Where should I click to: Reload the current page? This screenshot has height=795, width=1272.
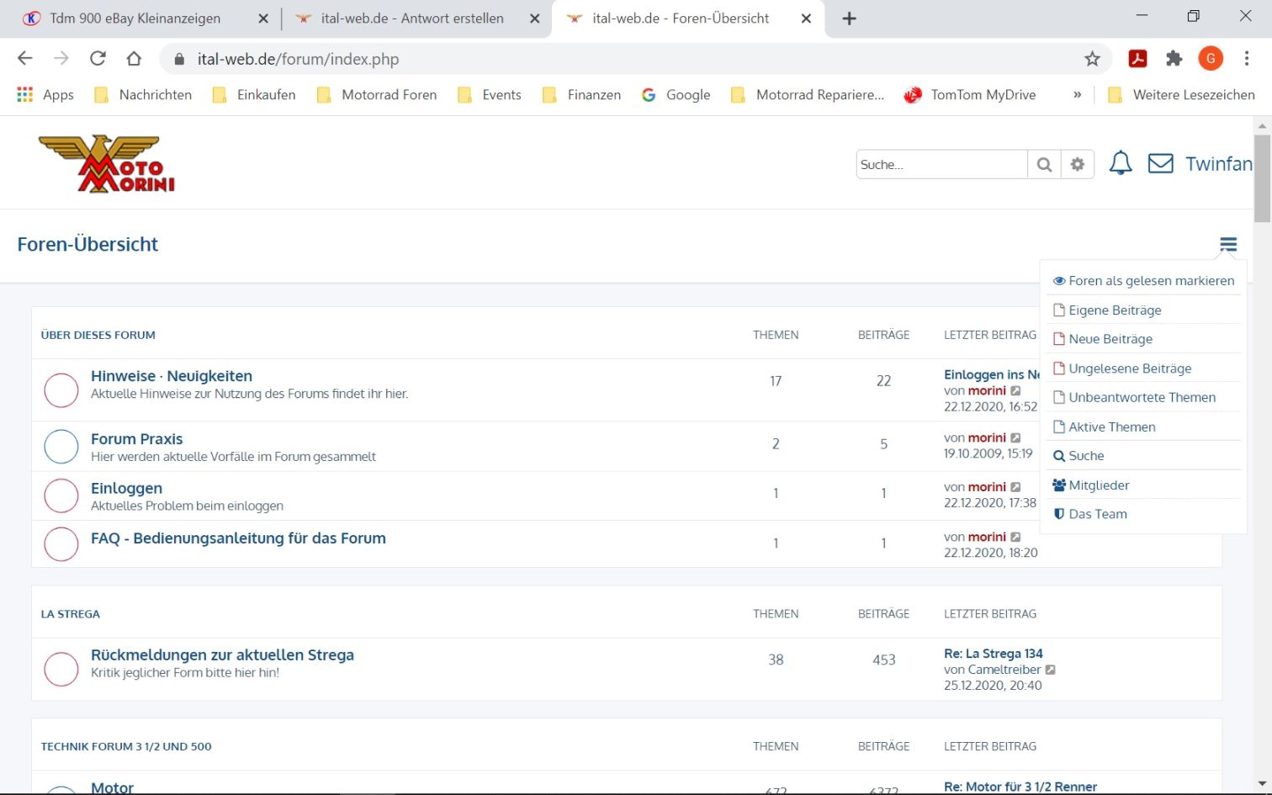(98, 58)
